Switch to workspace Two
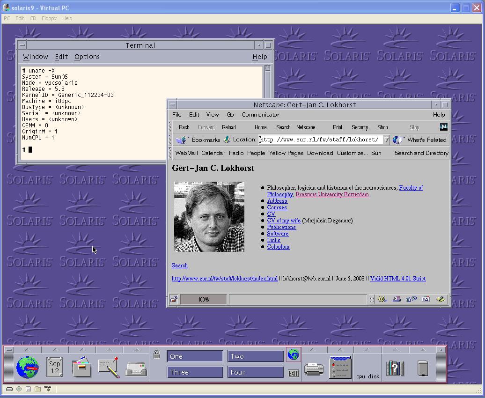This screenshot has width=485, height=398. [256, 356]
